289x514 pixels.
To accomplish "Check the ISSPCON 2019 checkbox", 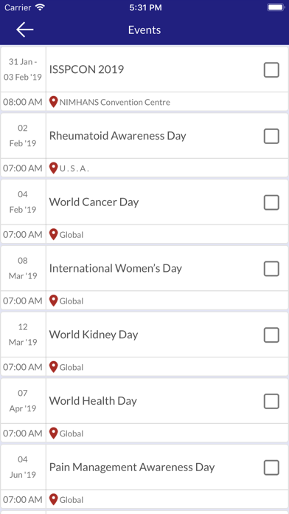I will pyautogui.click(x=271, y=70).
